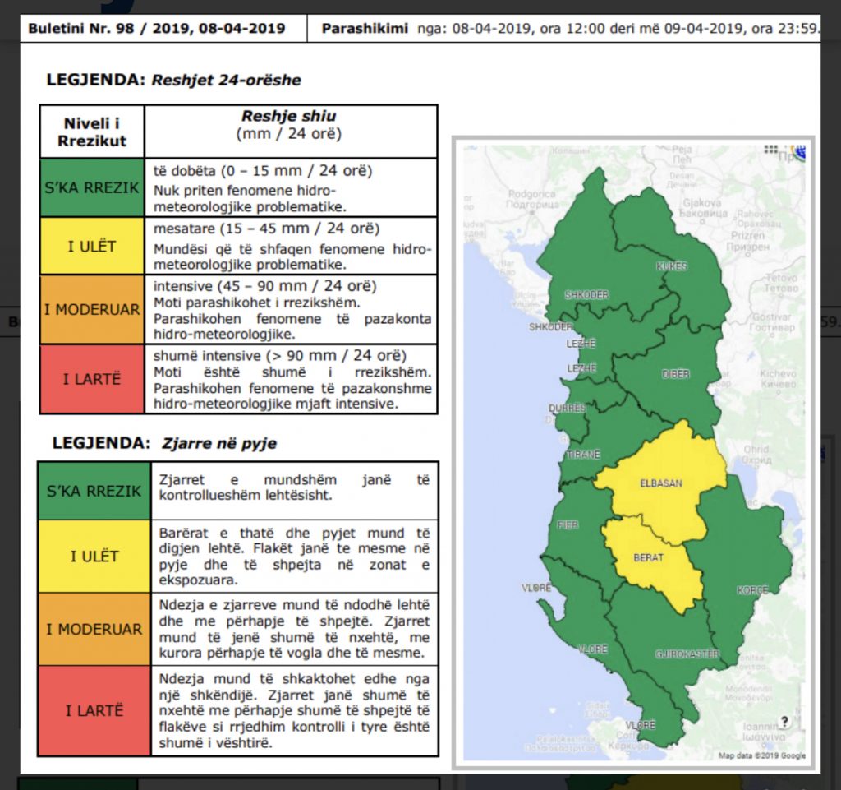Click the Gjirokastër label on the map
The image size is (841, 790).
[687, 654]
